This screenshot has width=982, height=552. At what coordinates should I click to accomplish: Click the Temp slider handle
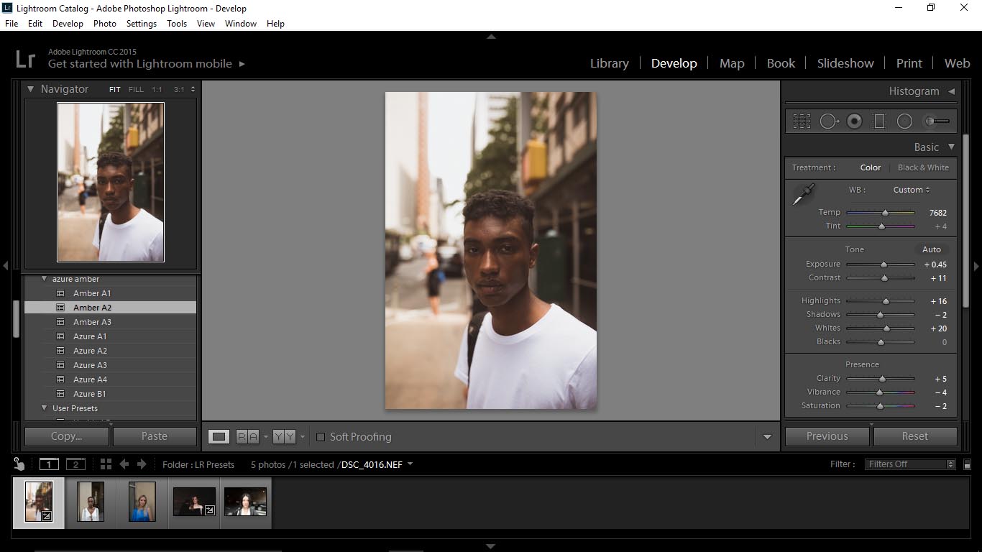point(886,213)
